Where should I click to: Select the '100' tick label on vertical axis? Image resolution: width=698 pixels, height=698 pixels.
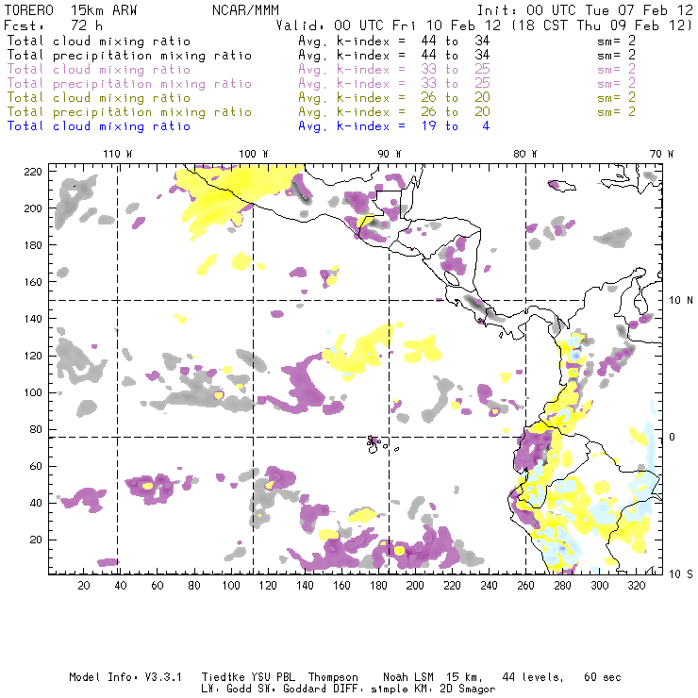pyautogui.click(x=33, y=392)
